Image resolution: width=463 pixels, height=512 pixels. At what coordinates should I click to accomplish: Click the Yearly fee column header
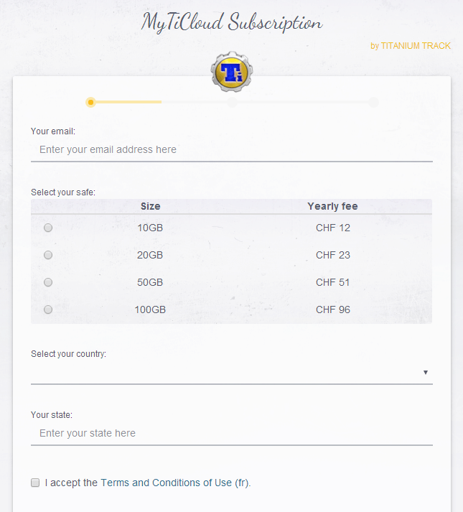(333, 206)
